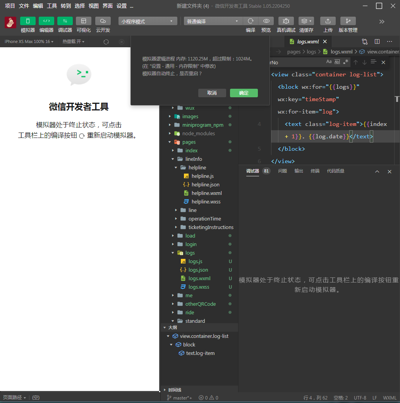Toggle match case (Aa) in find
The width and height of the screenshot is (400, 403).
(x=329, y=62)
